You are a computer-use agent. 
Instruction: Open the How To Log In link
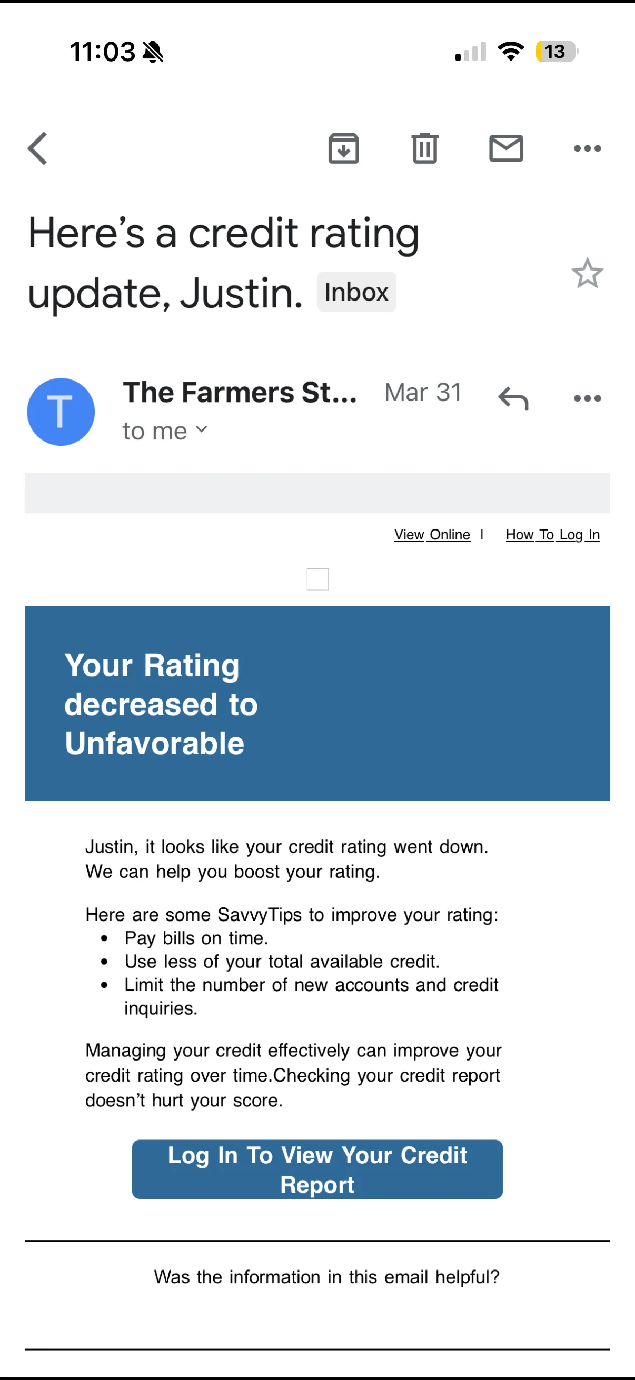click(x=552, y=534)
